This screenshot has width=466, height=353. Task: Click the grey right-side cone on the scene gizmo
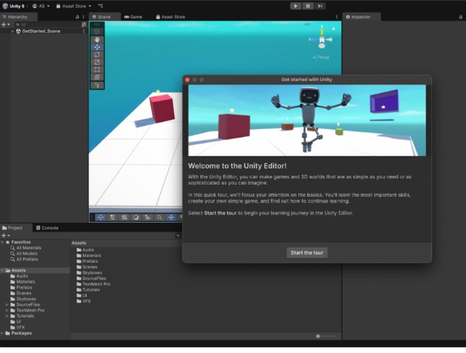(329, 39)
